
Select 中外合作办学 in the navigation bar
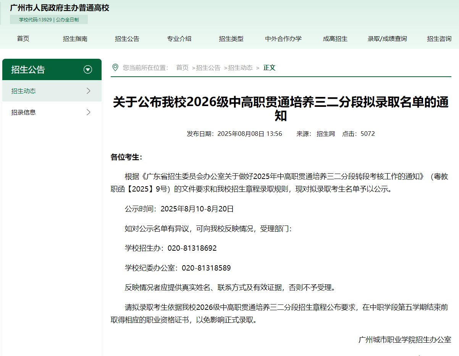pyautogui.click(x=283, y=39)
